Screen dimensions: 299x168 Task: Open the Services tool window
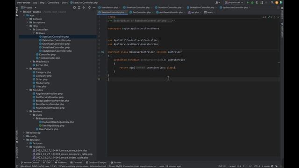coord(116,163)
